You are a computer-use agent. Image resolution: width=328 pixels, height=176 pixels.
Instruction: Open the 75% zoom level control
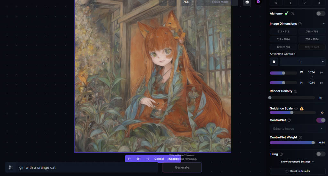[x=186, y=2]
